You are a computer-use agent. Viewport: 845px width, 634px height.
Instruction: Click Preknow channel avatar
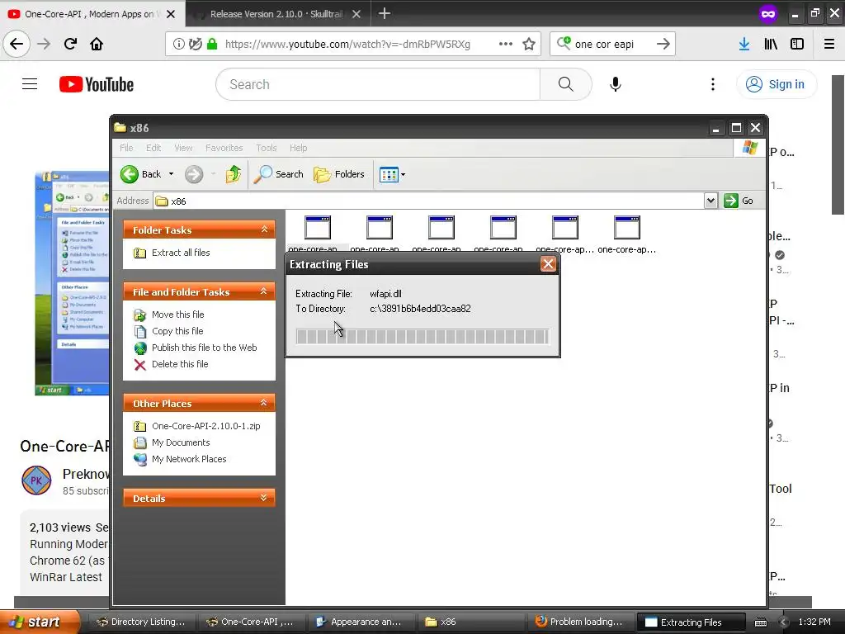pos(36,480)
